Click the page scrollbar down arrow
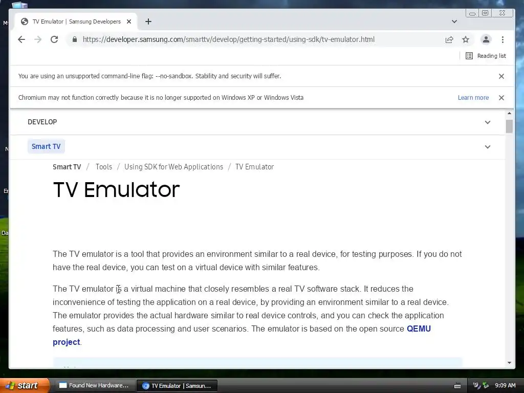Viewport: 524px width, 393px height. (x=509, y=363)
